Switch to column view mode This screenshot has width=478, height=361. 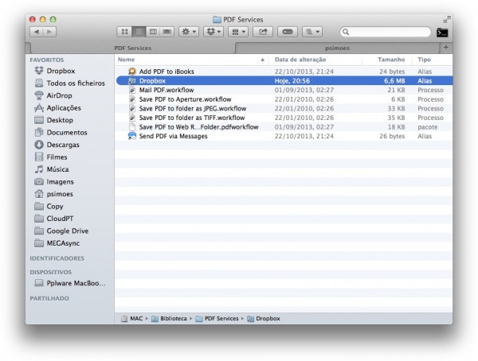coord(153,32)
